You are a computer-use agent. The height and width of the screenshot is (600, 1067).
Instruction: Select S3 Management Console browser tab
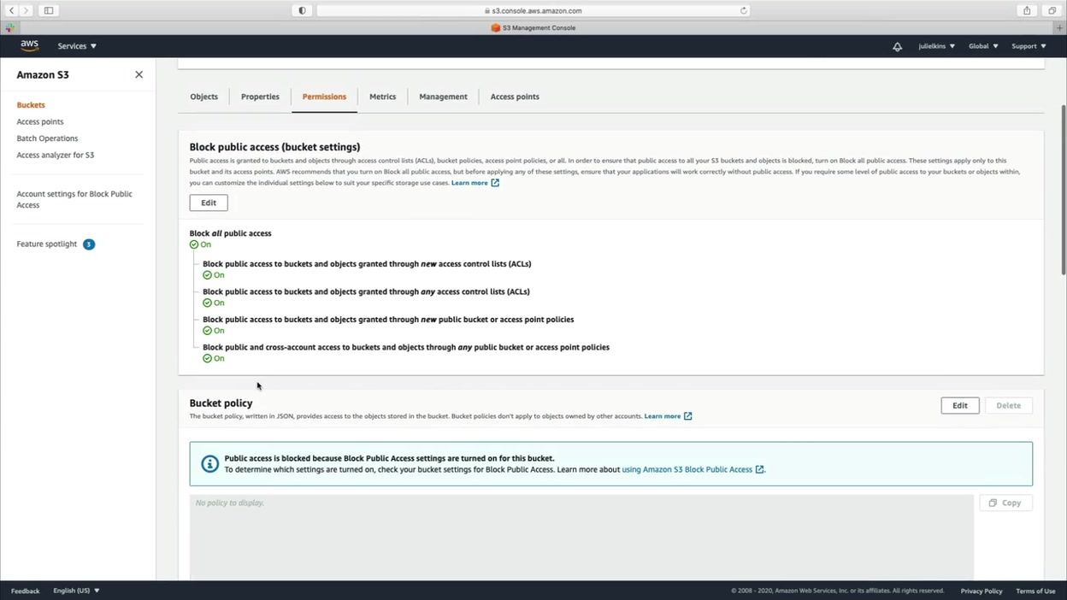pos(533,27)
